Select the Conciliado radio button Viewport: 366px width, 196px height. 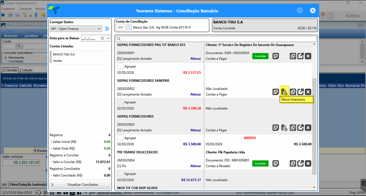point(6,61)
